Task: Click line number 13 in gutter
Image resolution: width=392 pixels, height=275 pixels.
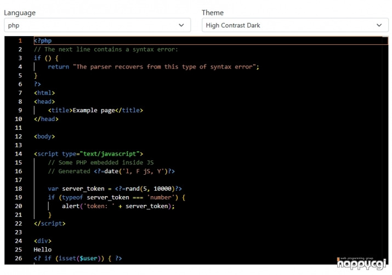Action: point(18,145)
